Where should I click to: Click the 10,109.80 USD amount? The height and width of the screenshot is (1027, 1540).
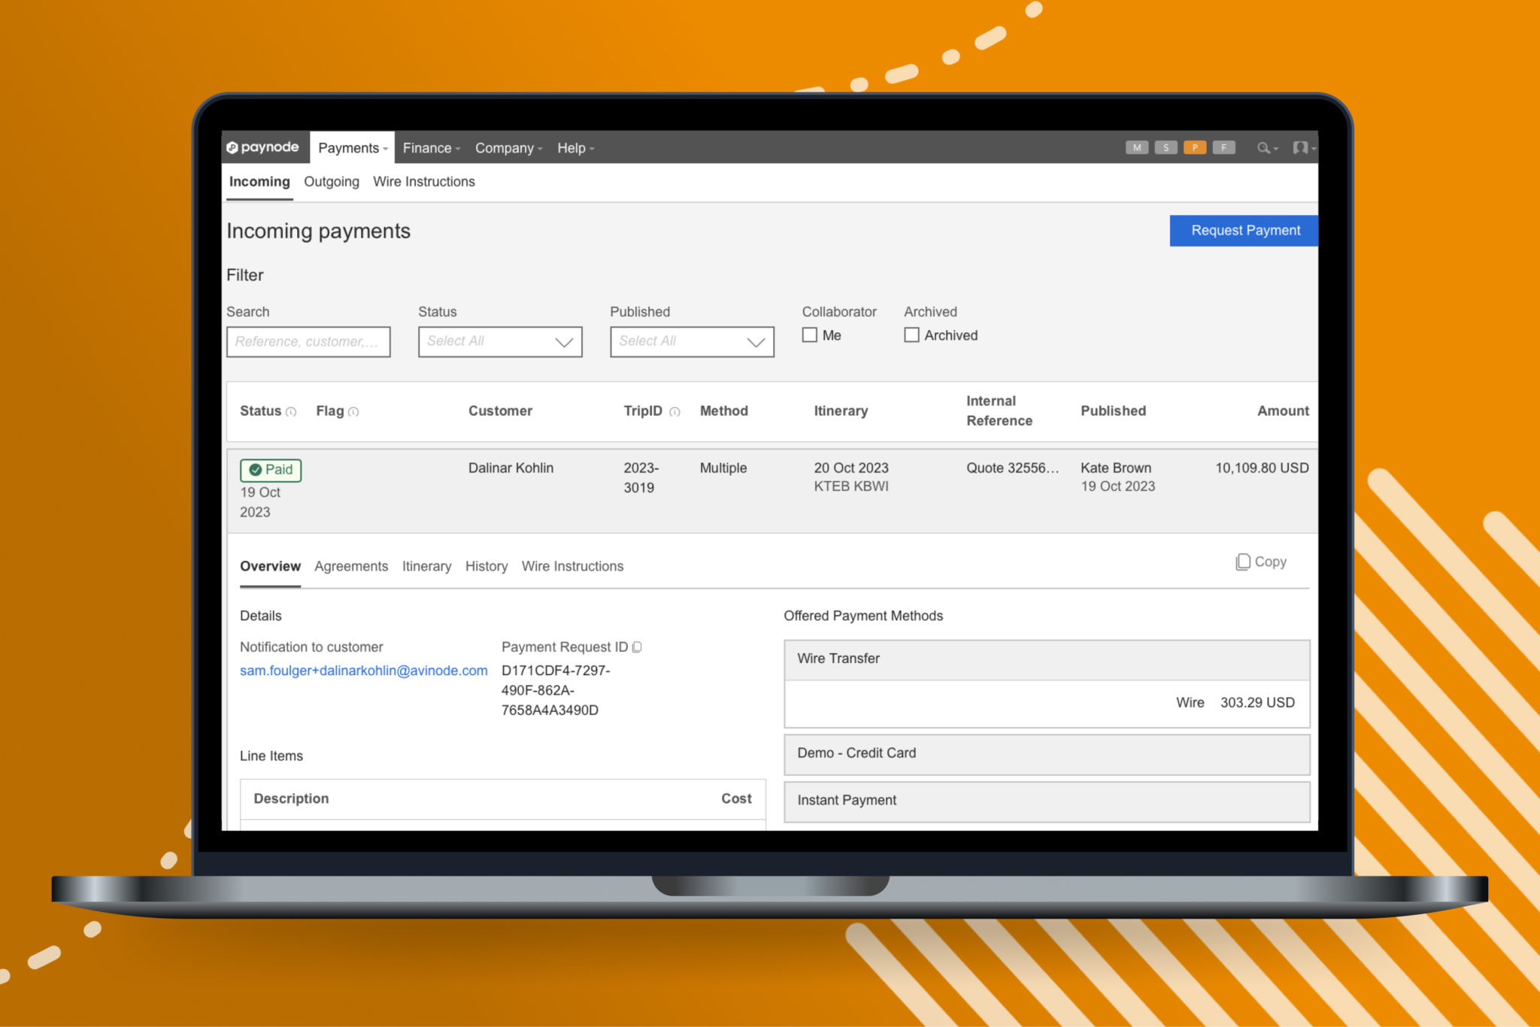(1262, 468)
